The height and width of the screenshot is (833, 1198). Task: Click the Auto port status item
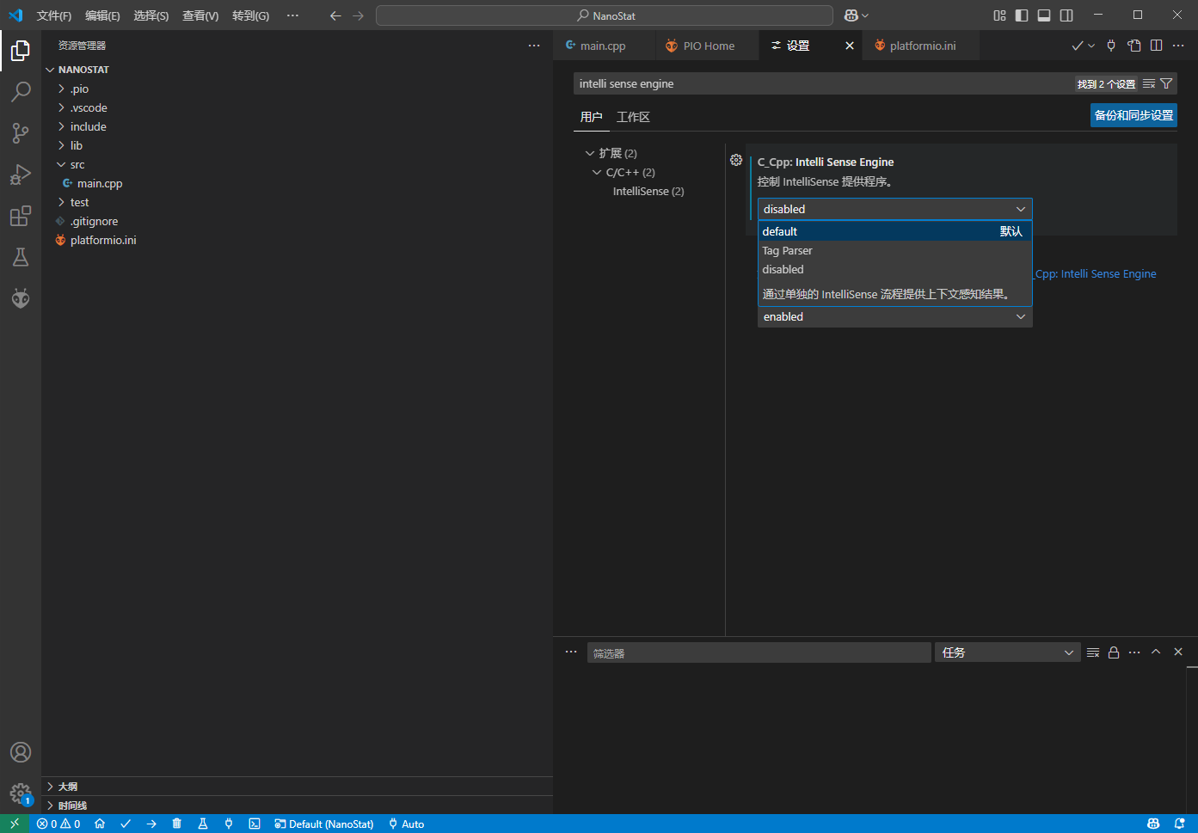(406, 824)
